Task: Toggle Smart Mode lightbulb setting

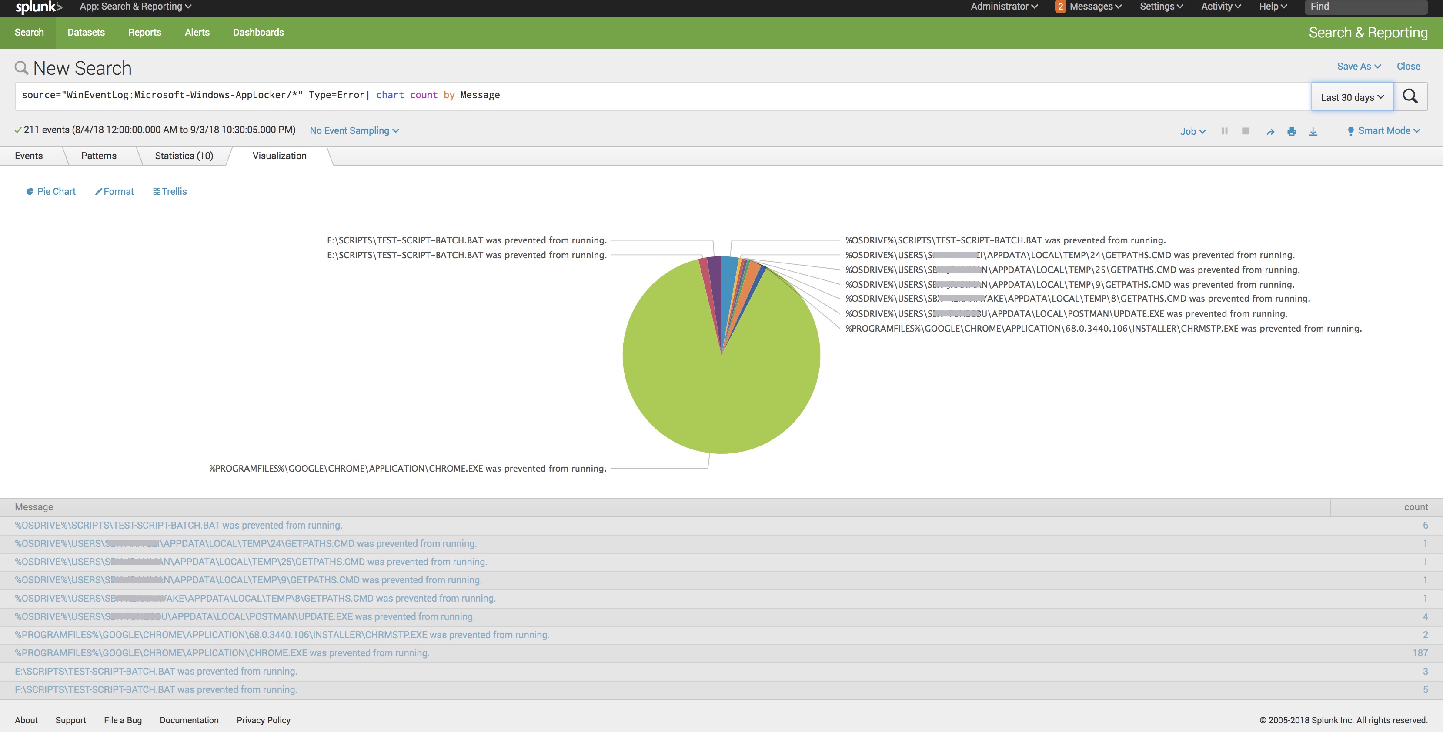Action: (x=1382, y=130)
